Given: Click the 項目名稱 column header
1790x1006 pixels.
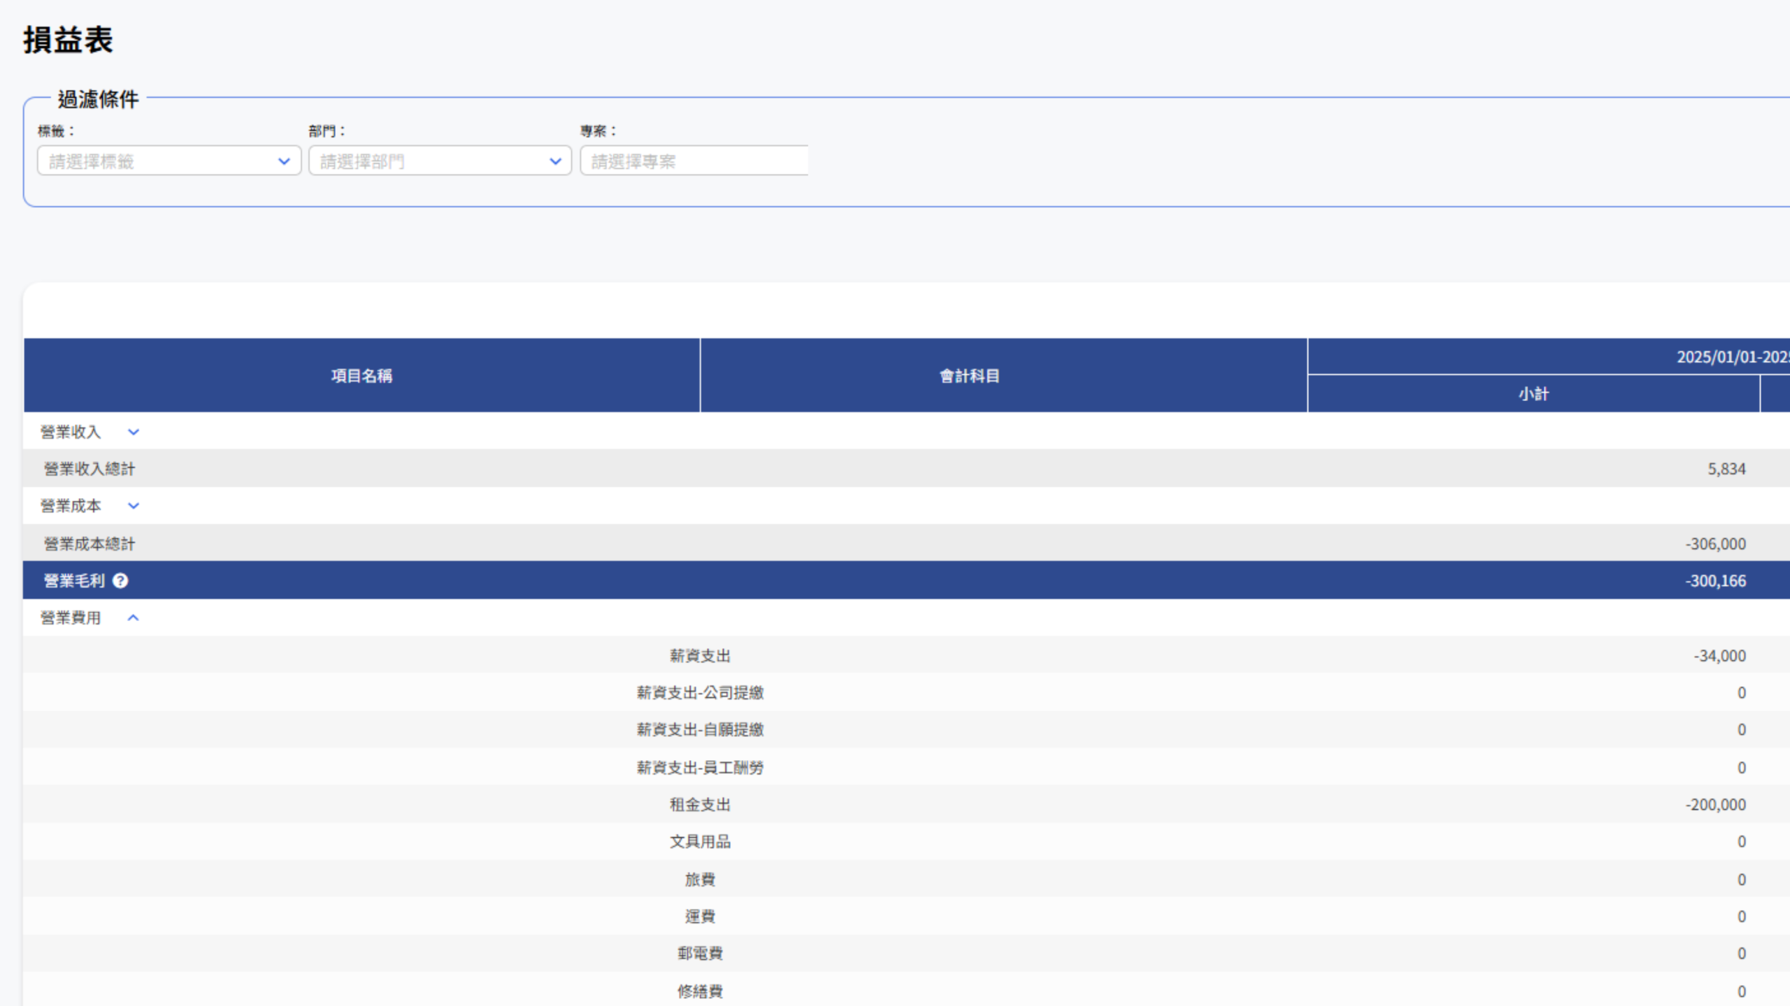Looking at the screenshot, I should coord(361,376).
